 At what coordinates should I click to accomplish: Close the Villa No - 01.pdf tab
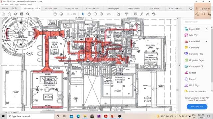pyautogui.click(x=39, y=8)
